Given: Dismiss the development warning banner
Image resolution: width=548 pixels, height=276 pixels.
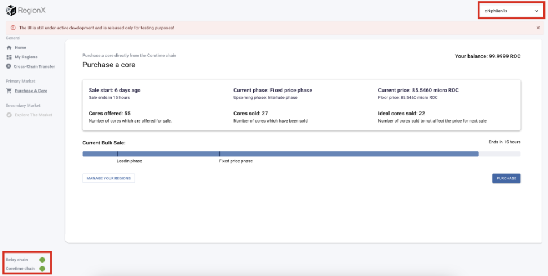Looking at the screenshot, I should click(x=537, y=28).
